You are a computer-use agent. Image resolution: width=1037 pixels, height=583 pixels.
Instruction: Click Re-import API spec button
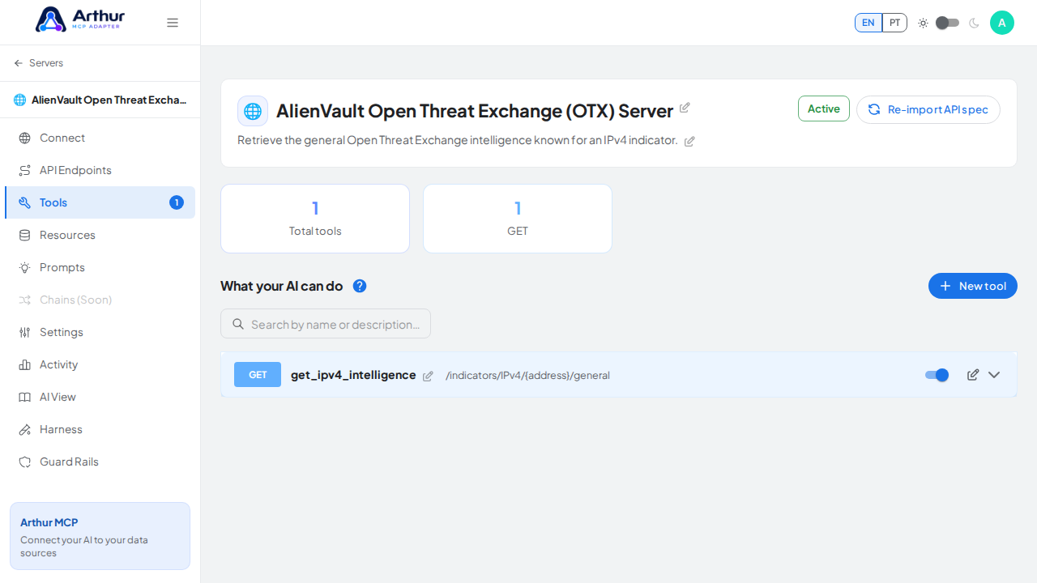pos(928,109)
